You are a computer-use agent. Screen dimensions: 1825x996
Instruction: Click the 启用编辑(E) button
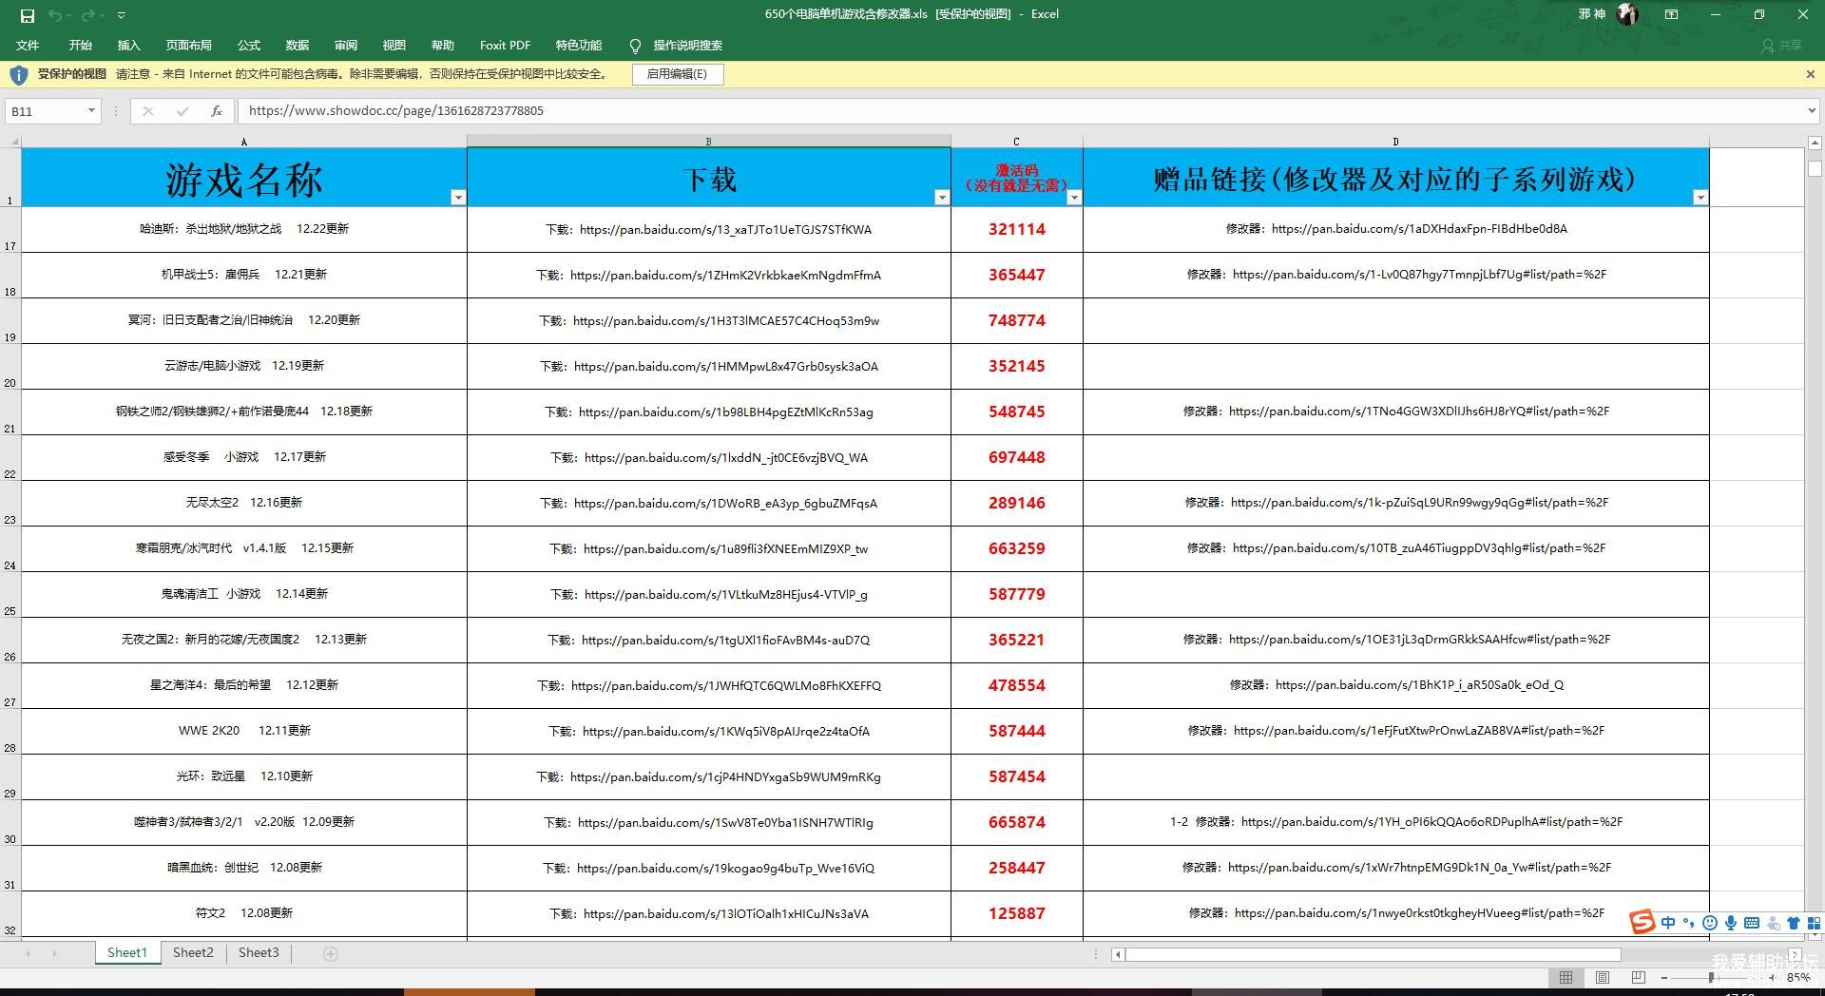tap(677, 74)
